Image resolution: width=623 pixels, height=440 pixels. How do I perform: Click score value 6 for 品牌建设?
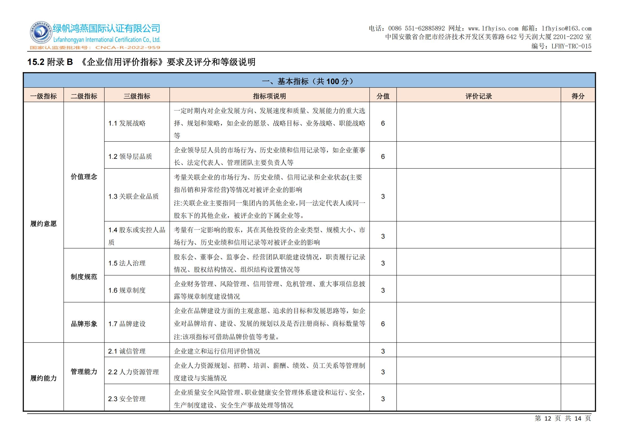pos(383,324)
